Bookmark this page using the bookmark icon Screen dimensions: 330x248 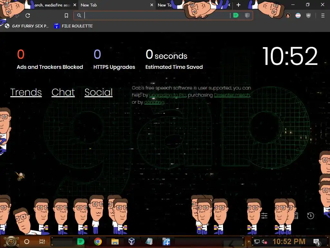[x=66, y=15]
